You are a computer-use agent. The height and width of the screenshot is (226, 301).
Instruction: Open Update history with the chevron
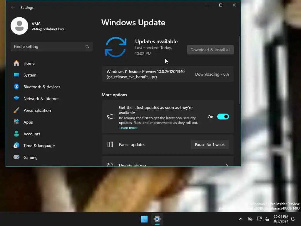227,165
